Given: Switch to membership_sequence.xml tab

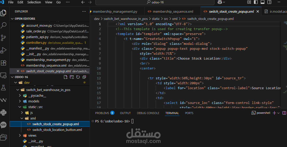Looking at the screenshot, I should 173,11.
